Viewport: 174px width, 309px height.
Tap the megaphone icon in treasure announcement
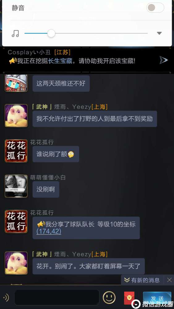(x=13, y=61)
